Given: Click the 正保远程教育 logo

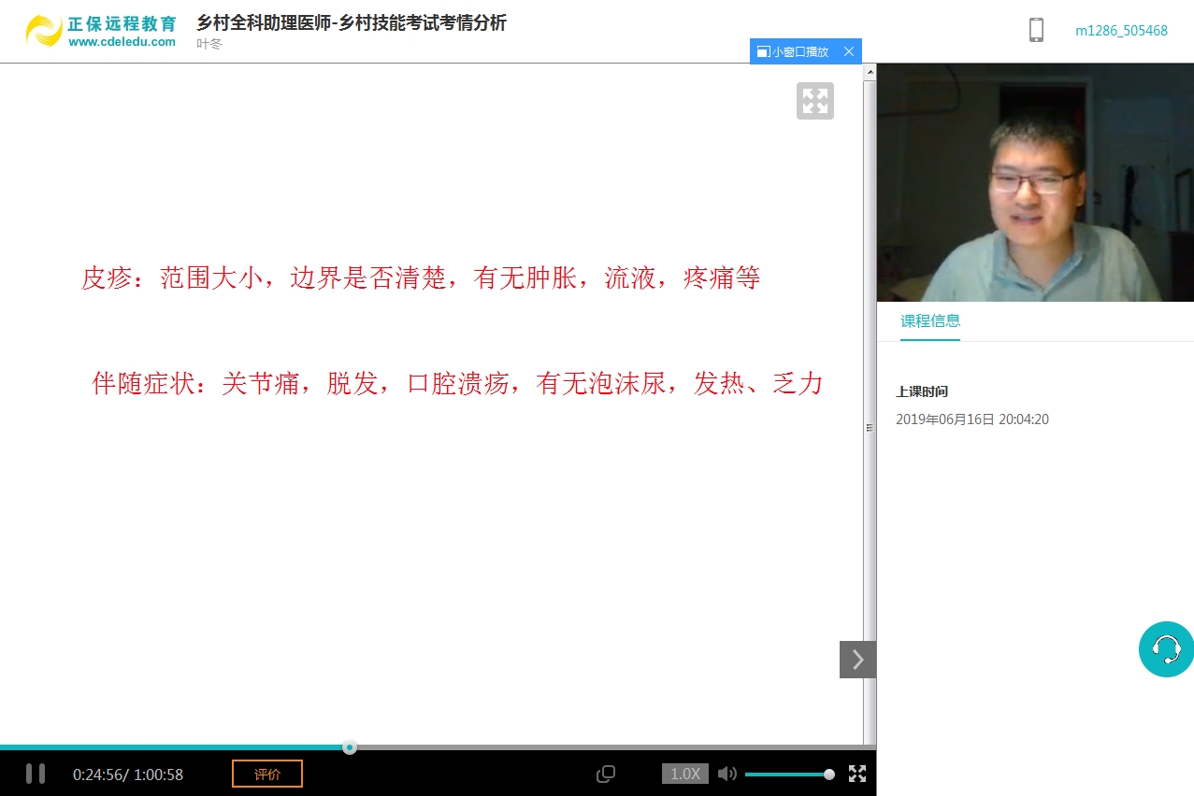Looking at the screenshot, I should [x=101, y=30].
